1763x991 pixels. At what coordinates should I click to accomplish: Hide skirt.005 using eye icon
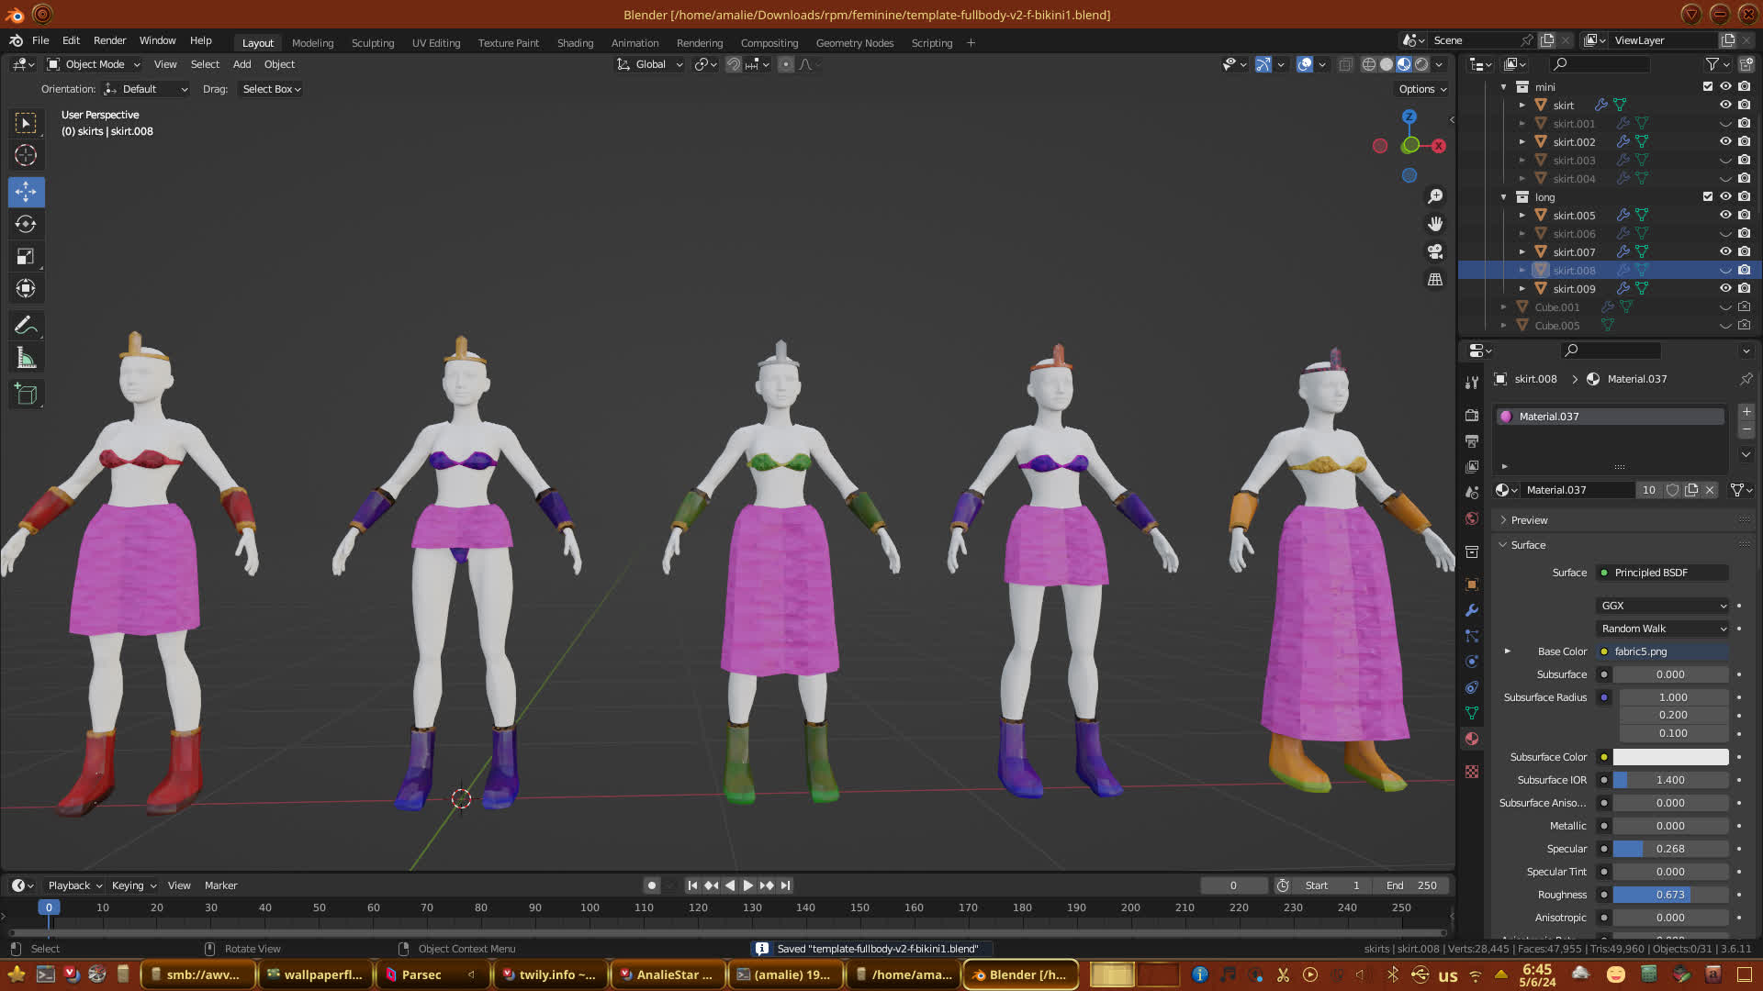coord(1725,215)
